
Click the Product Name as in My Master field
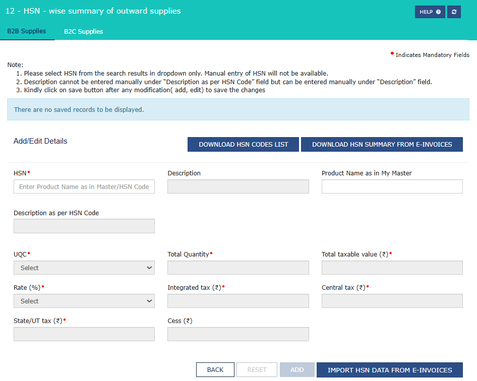[392, 186]
